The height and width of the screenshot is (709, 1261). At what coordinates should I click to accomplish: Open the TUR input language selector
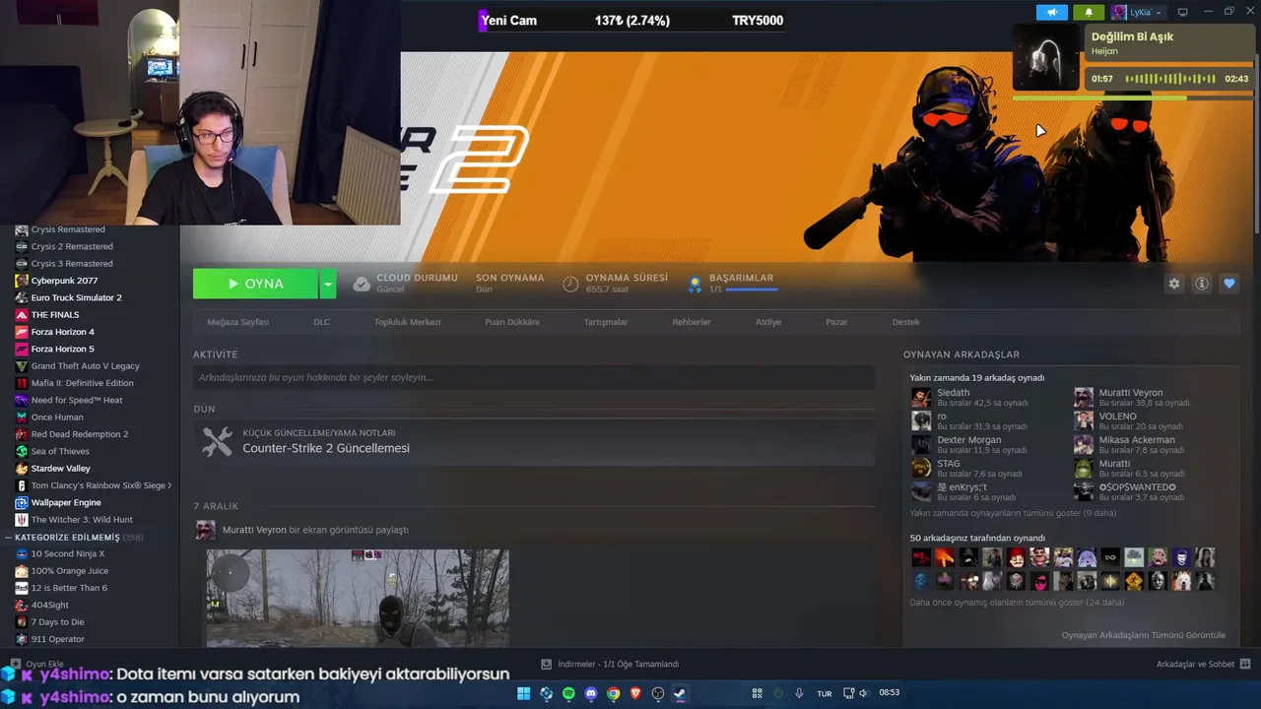(825, 693)
